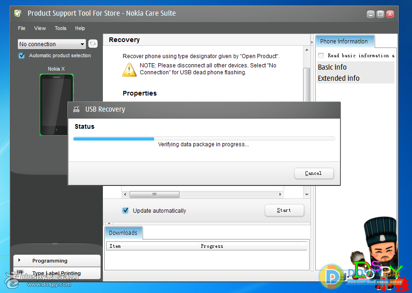Open the File menu
This screenshot has height=293, width=412.
coord(22,28)
